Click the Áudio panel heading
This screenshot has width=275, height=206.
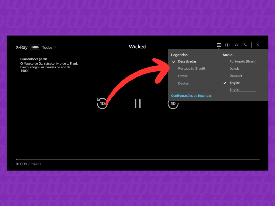point(228,55)
